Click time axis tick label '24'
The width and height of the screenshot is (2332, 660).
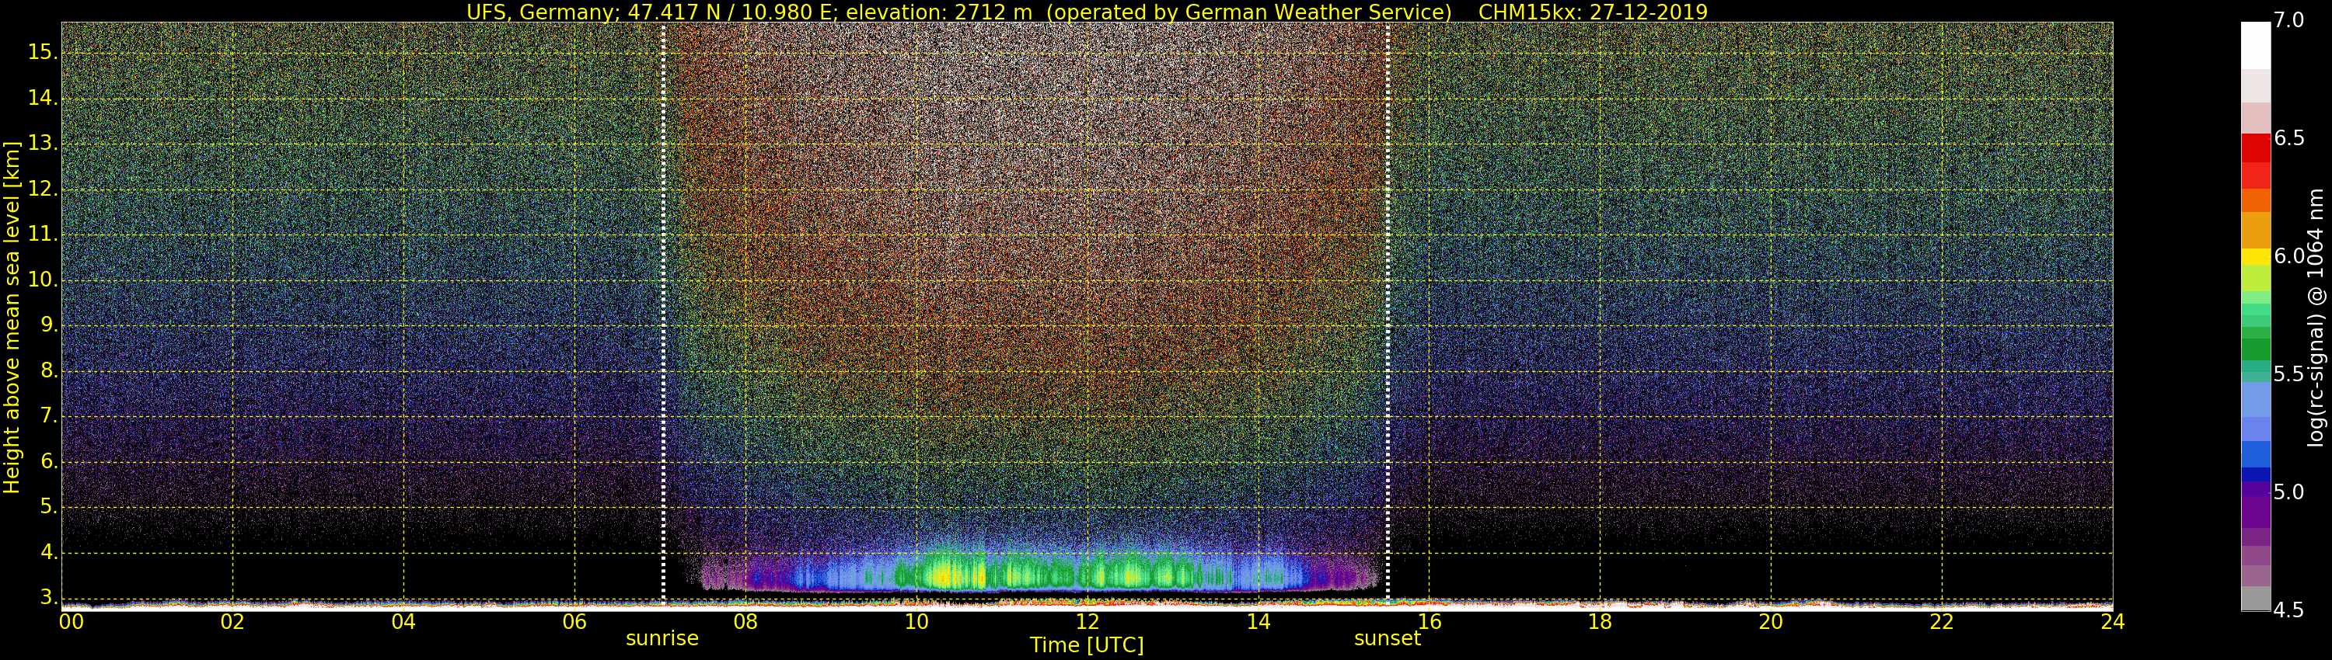(2112, 622)
